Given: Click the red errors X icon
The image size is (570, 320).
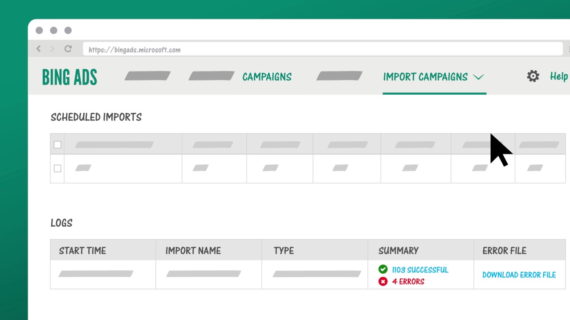Looking at the screenshot, I should coord(383,281).
